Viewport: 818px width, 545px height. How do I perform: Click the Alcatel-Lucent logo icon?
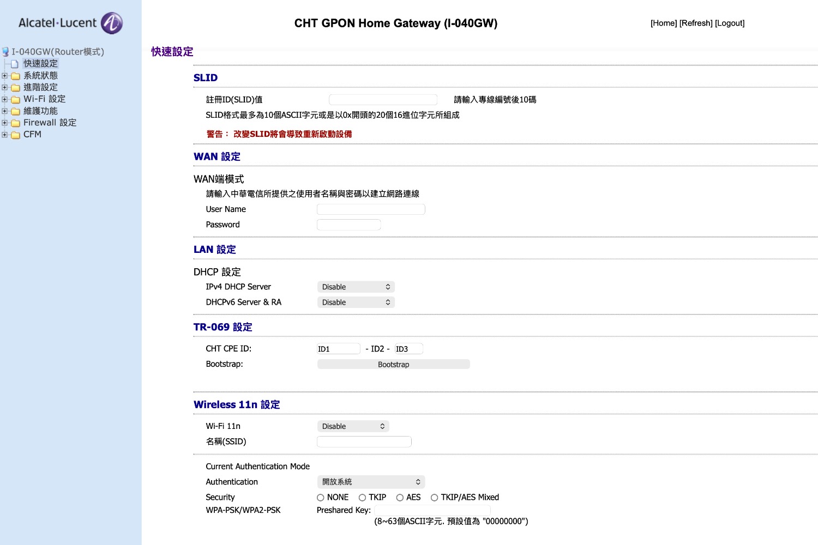(112, 23)
